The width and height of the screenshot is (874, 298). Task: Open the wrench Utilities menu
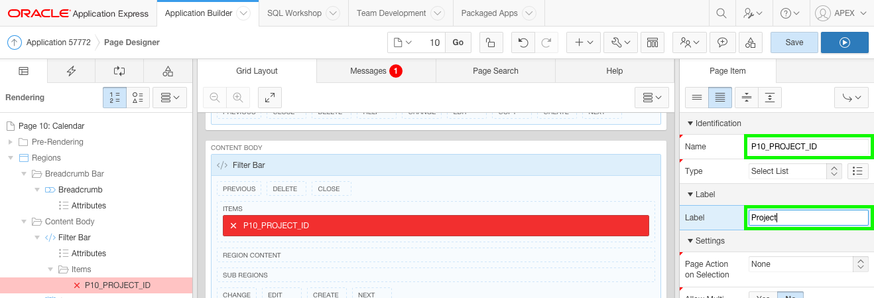coord(619,42)
